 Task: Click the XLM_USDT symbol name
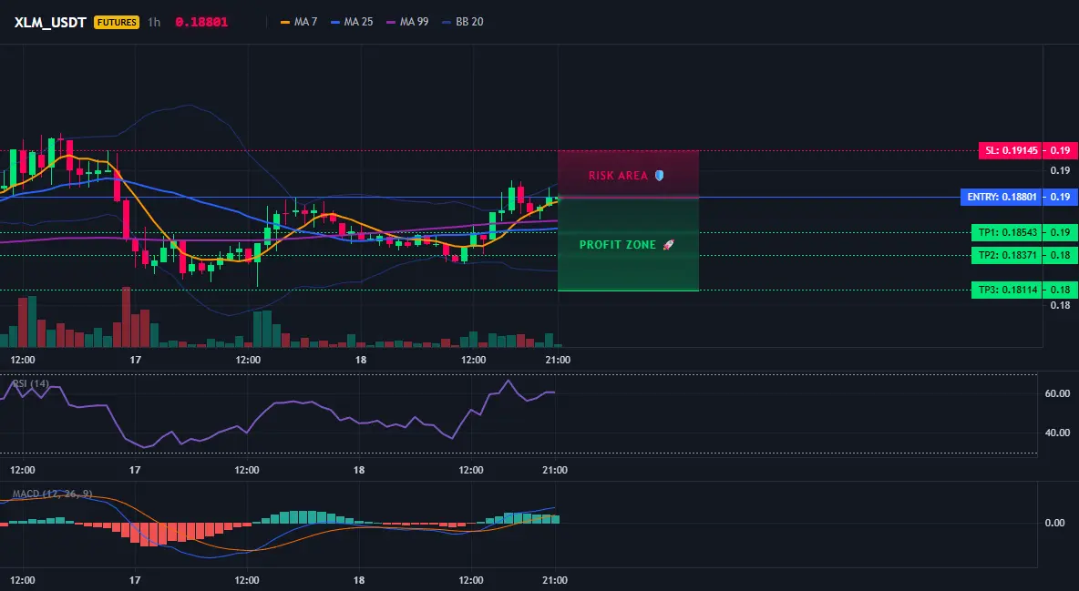point(50,22)
